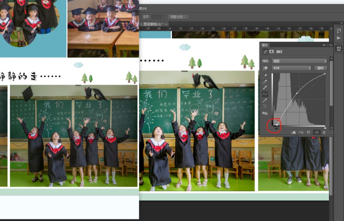This screenshot has height=221, width=344.
Task: Select the top-right end point of the curve
Action: click(325, 74)
